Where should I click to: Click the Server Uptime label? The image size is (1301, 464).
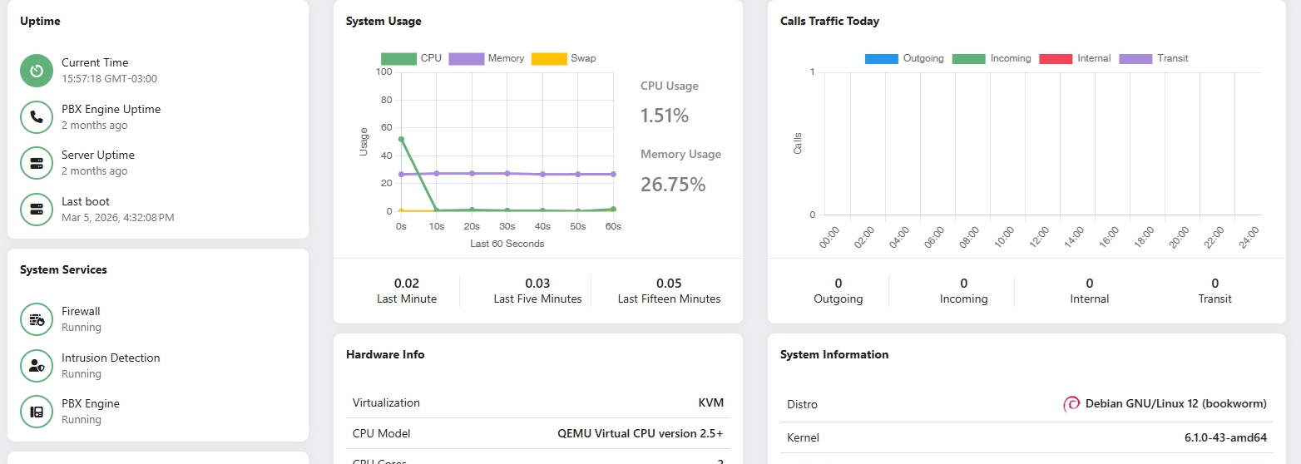pyautogui.click(x=98, y=155)
